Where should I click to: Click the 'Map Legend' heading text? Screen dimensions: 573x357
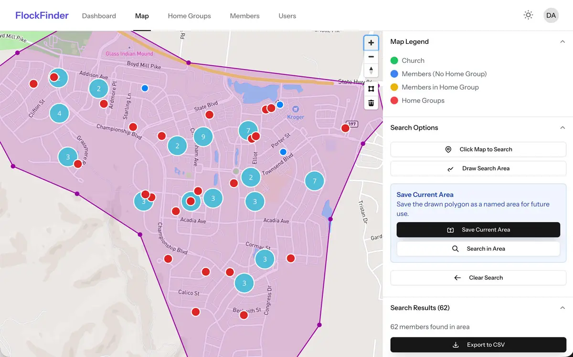409,42
